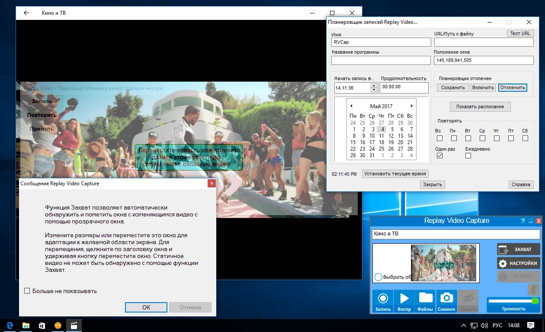Open Справка in the scheduler window

[x=521, y=184]
